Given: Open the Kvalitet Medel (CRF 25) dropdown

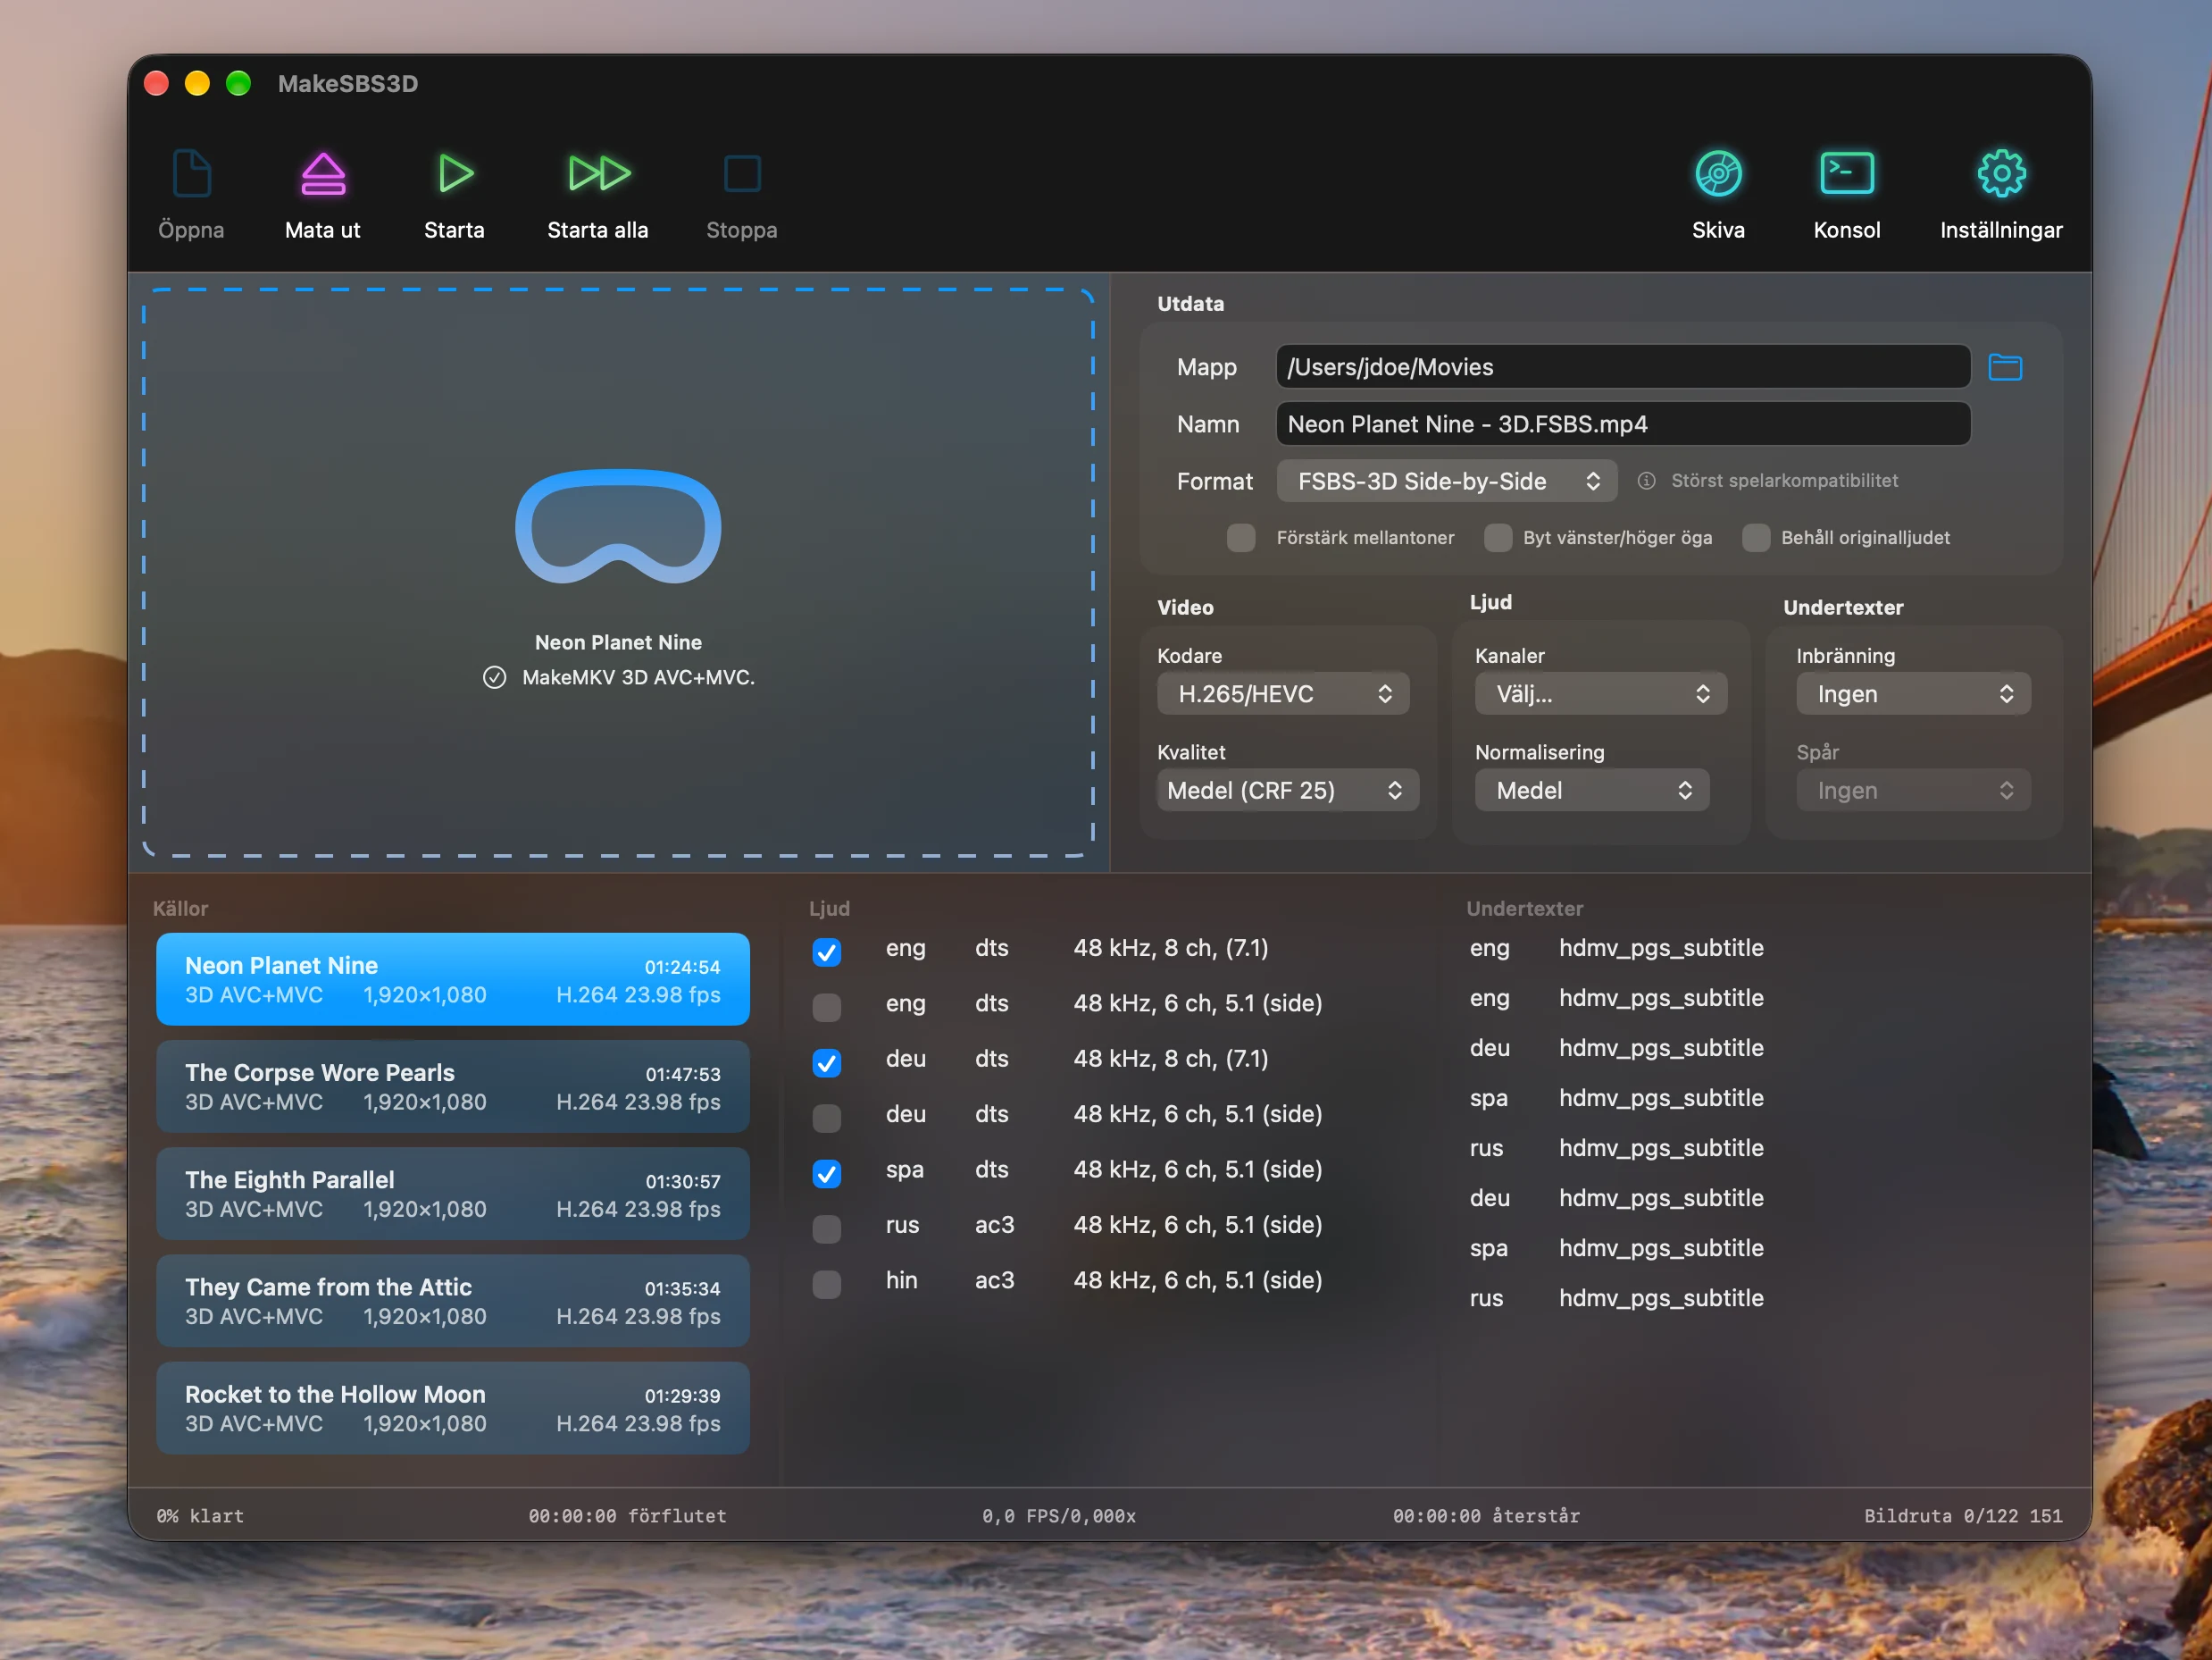Looking at the screenshot, I should (1288, 791).
